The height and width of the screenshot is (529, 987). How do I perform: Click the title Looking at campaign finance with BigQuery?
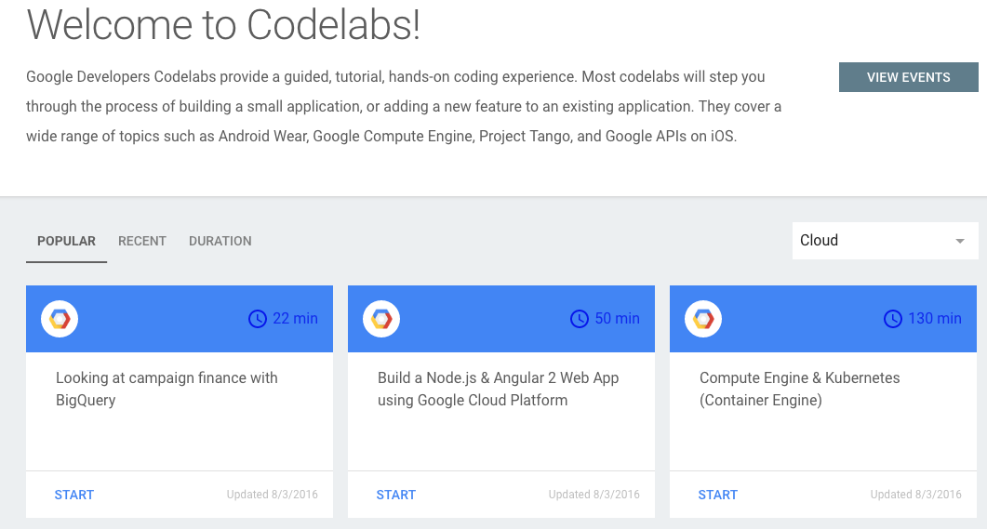tap(167, 389)
